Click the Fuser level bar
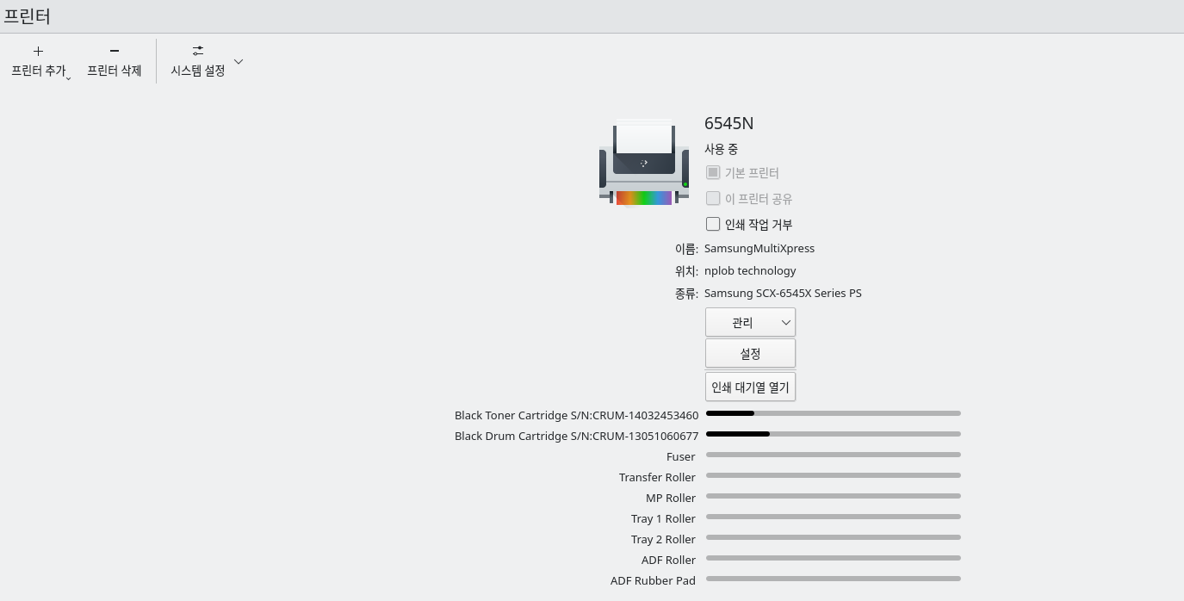Screen dimensions: 1184x601 coord(833,455)
